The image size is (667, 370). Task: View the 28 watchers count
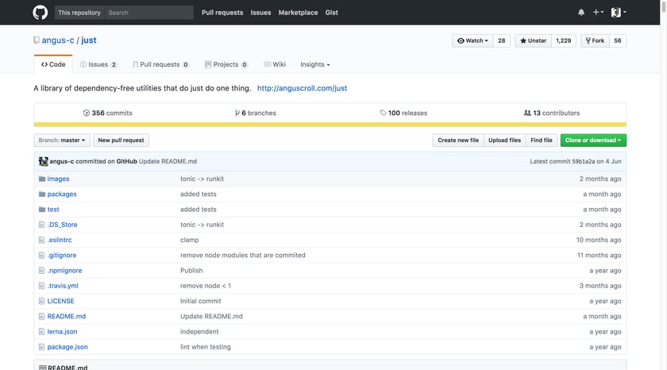(502, 40)
